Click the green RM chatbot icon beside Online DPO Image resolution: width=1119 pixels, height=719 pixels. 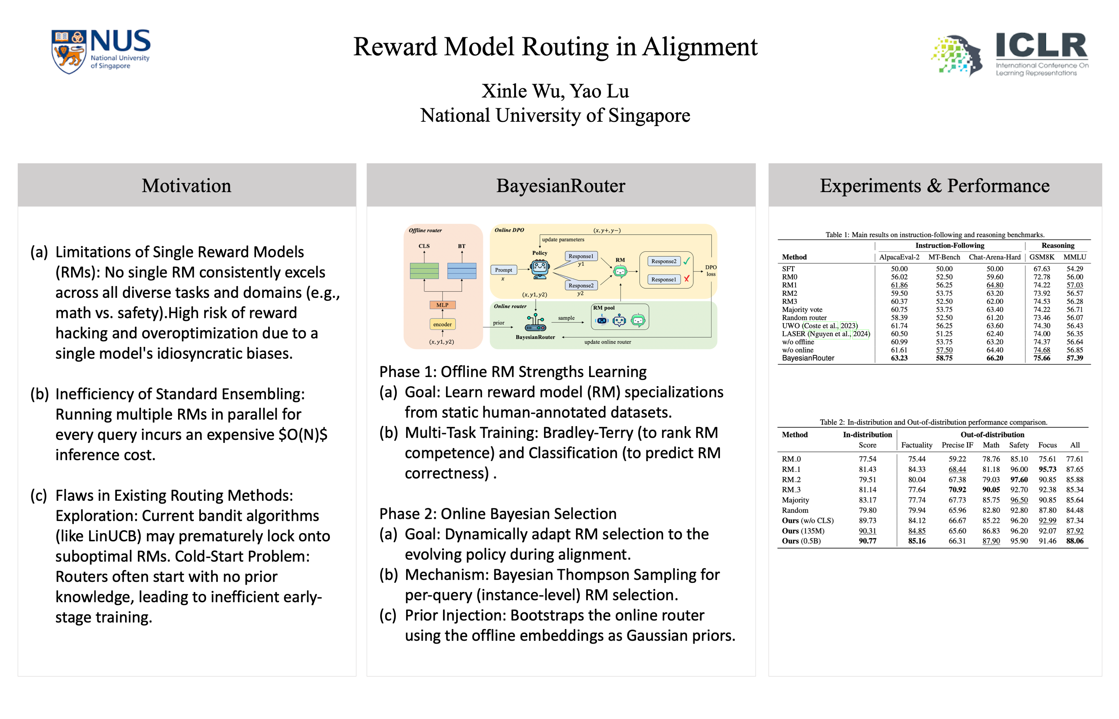[x=620, y=271]
